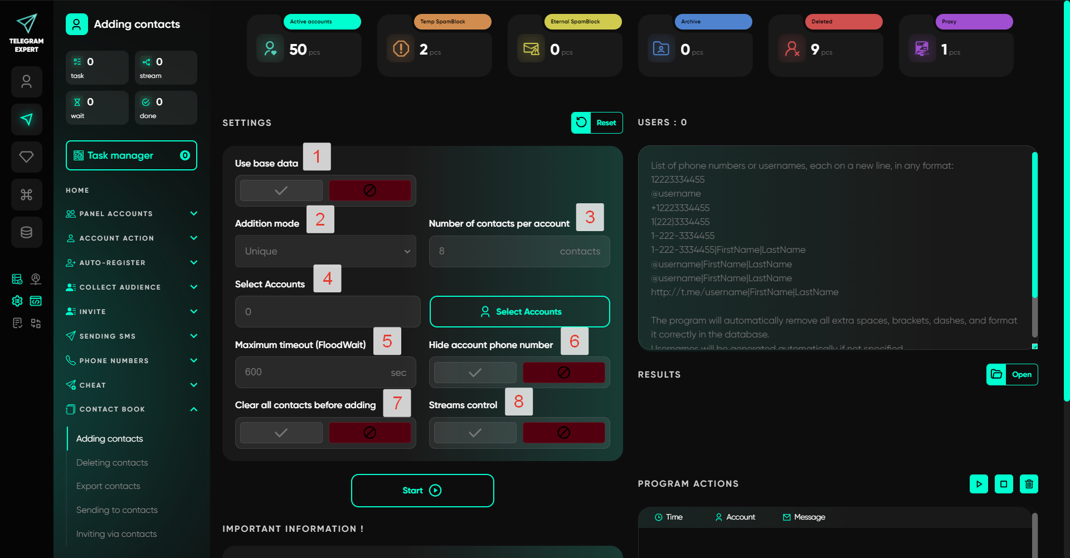
Task: Open the Addition mode dropdown
Action: click(325, 251)
